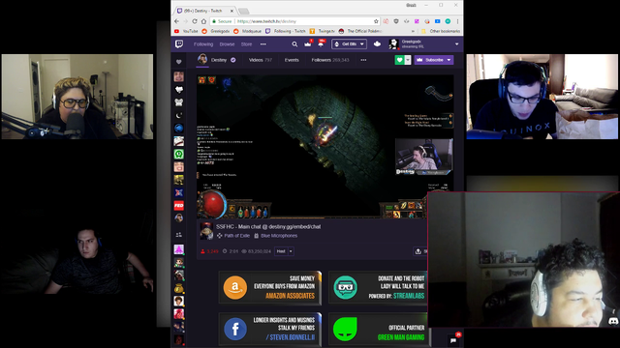
Task: Open the Following nav item
Action: coord(203,44)
